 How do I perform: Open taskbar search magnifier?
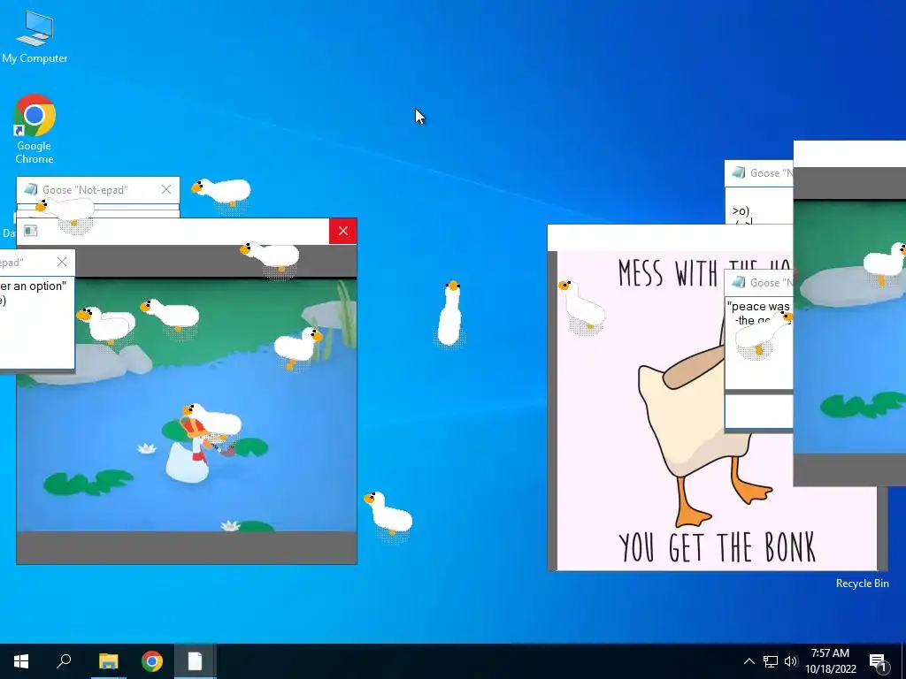(64, 661)
